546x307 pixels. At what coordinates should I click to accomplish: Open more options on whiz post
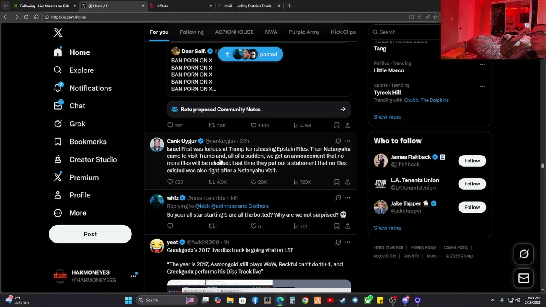pos(348,198)
